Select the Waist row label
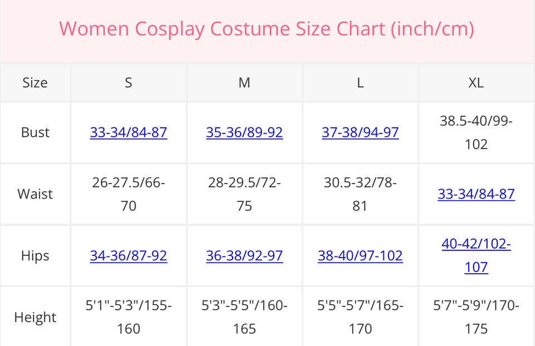535x346 pixels. pyautogui.click(x=35, y=194)
